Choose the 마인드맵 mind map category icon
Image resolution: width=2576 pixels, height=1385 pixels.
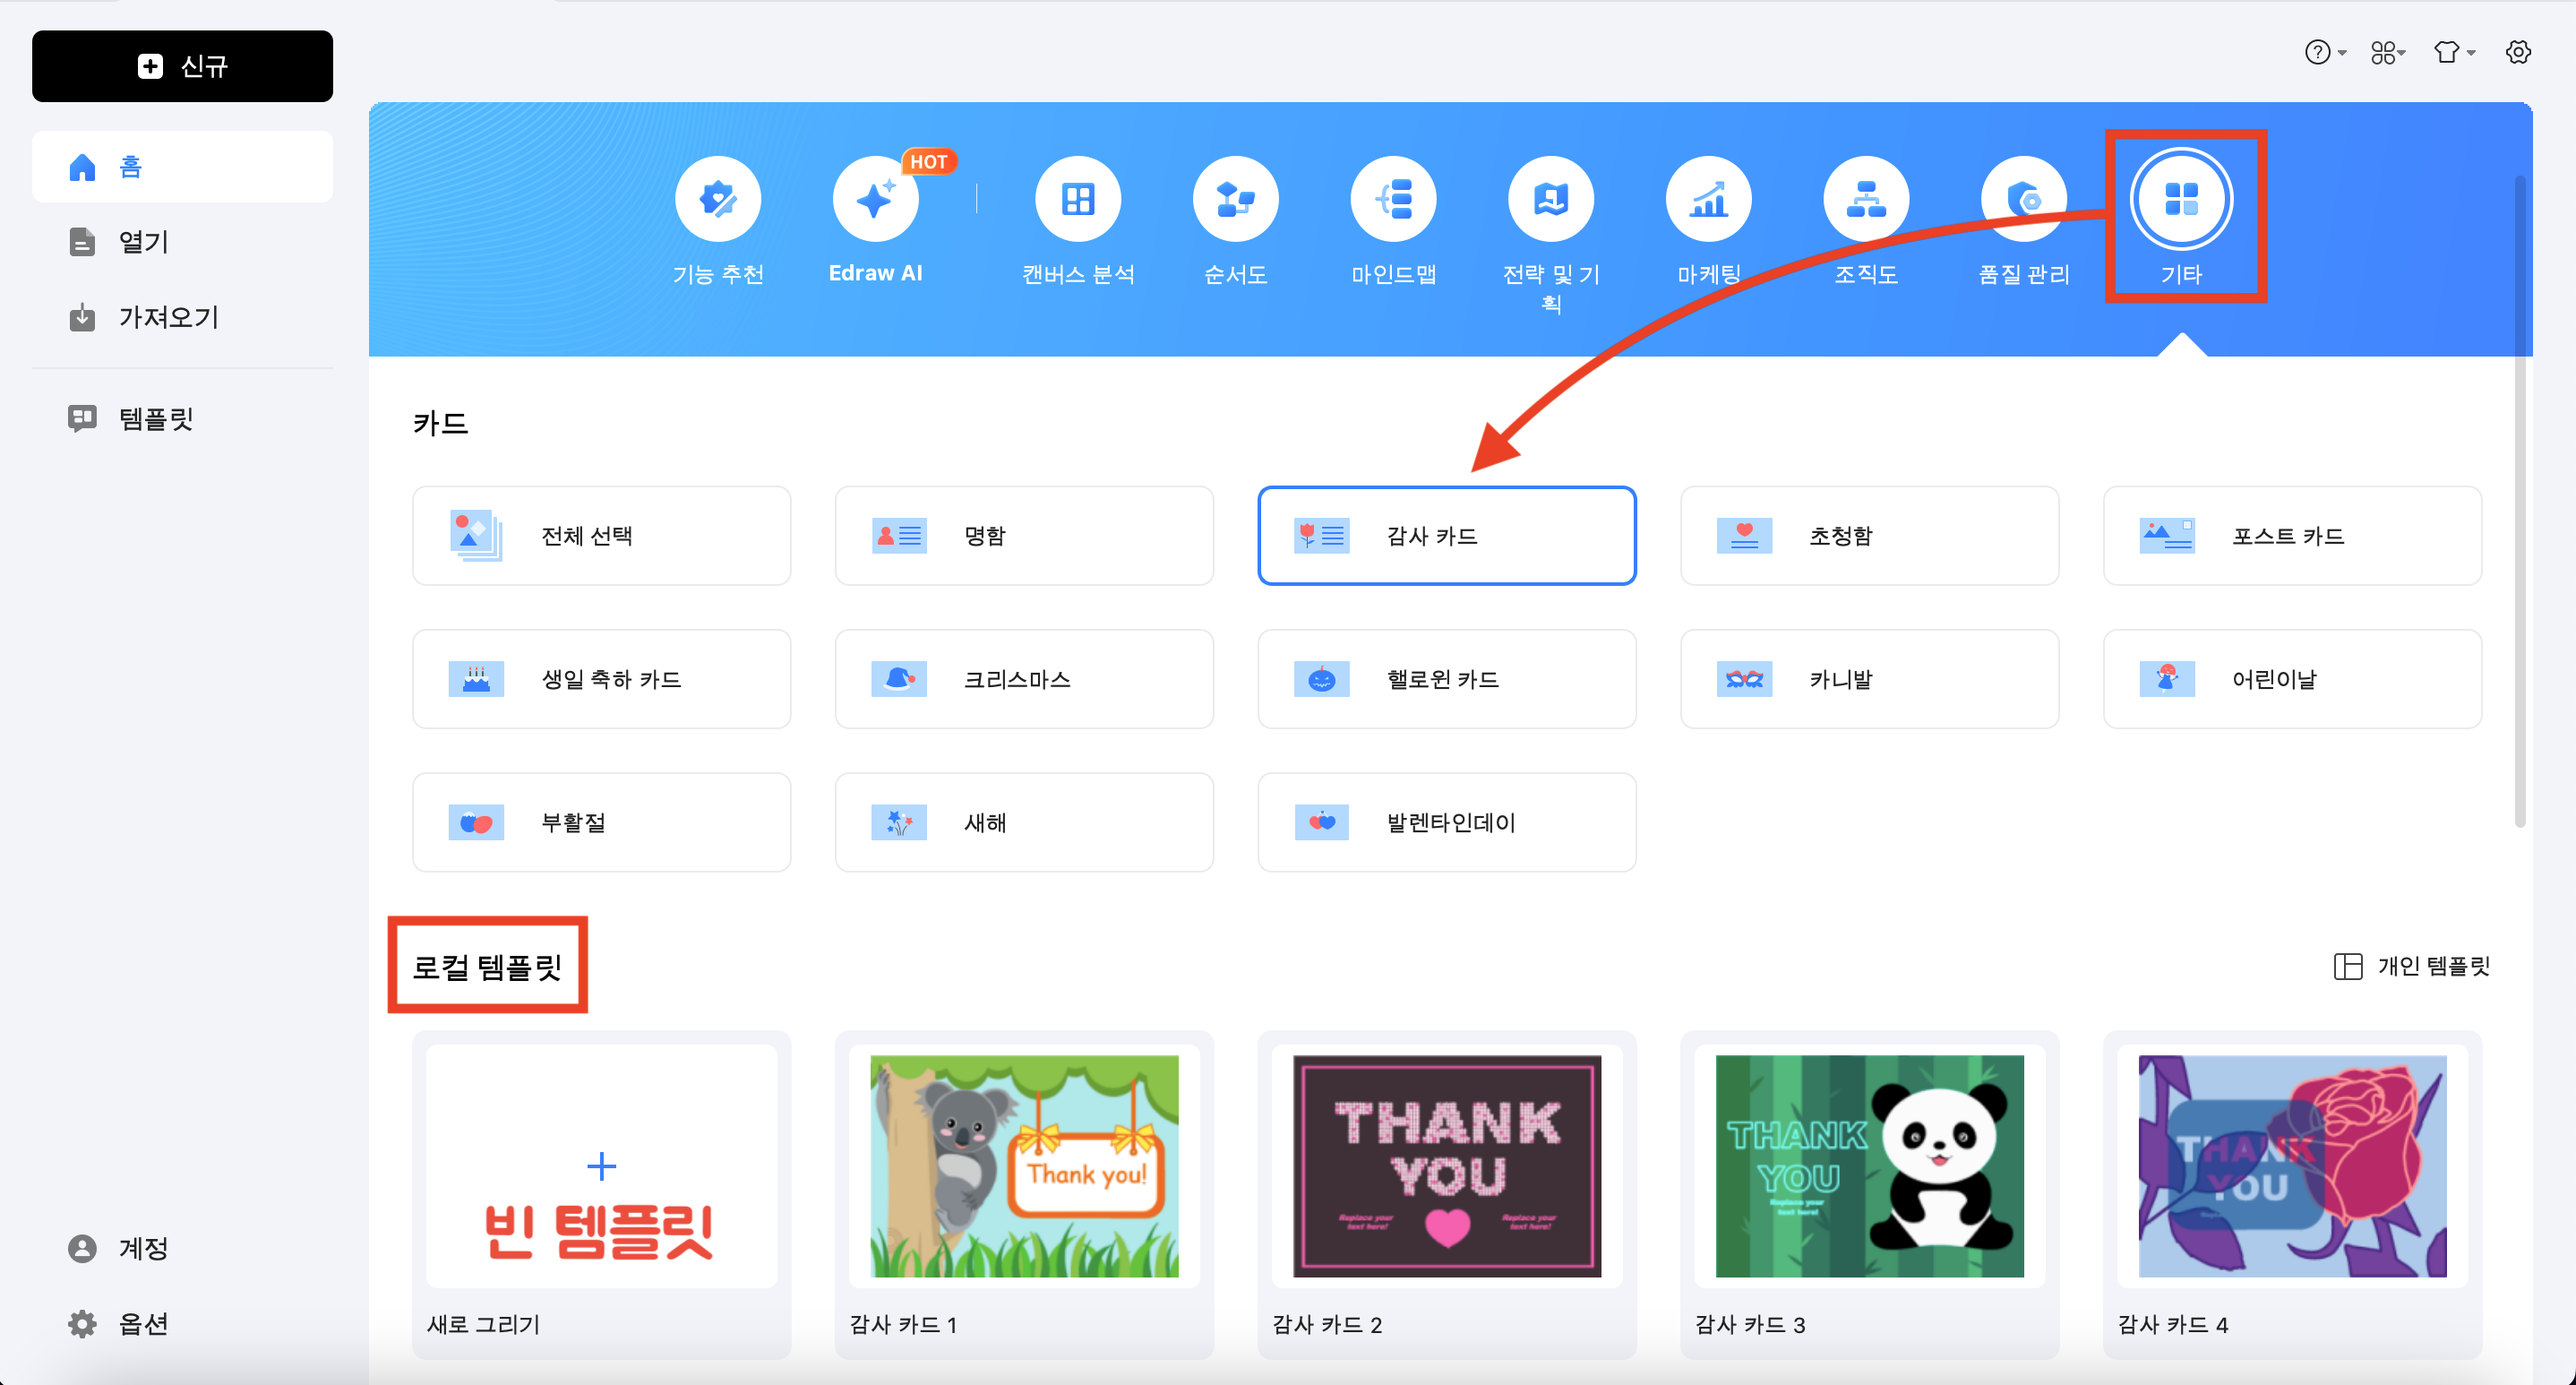coord(1394,199)
